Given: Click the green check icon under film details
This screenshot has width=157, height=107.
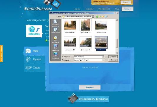Looking at the screenshot, I should point(46,40).
